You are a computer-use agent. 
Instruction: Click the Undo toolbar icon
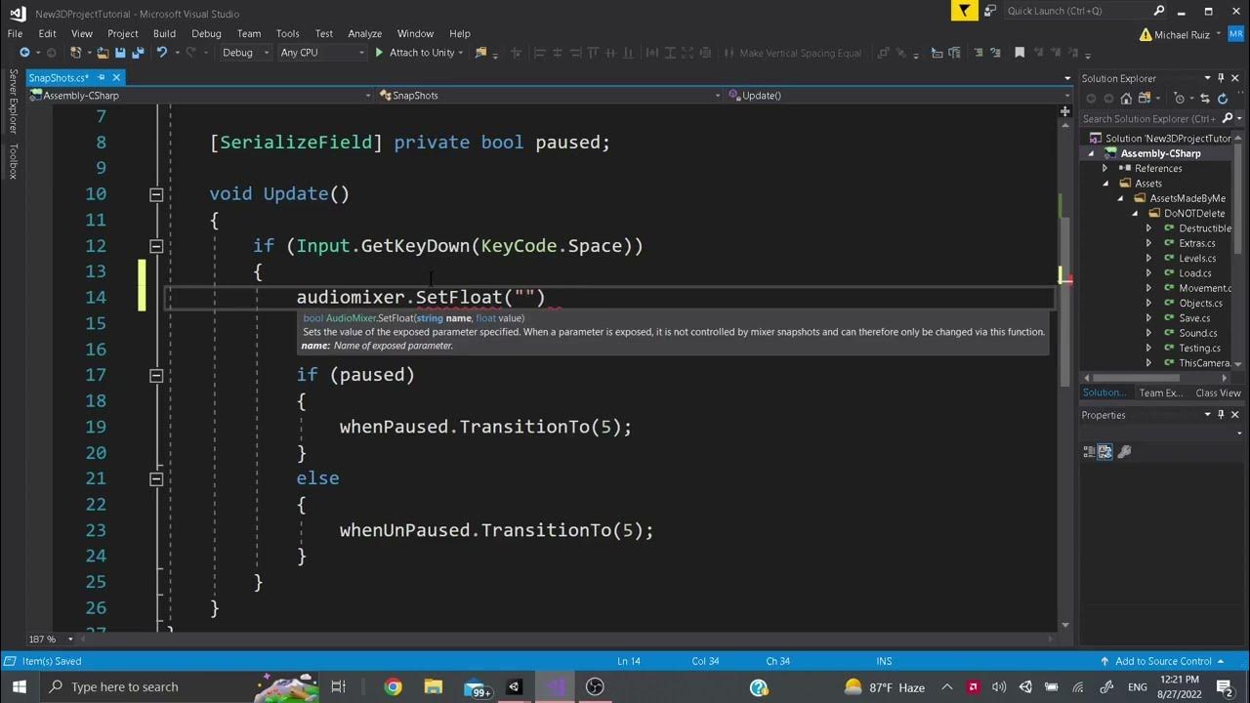(162, 53)
